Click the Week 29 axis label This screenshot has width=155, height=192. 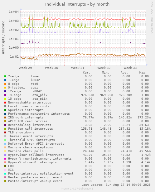click(25, 68)
